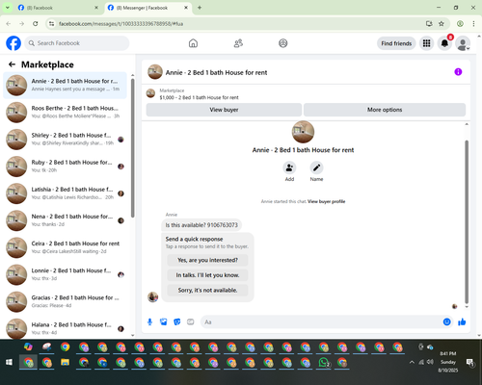Open Roos Berthe conversation
This screenshot has width=482, height=385.
click(65, 113)
